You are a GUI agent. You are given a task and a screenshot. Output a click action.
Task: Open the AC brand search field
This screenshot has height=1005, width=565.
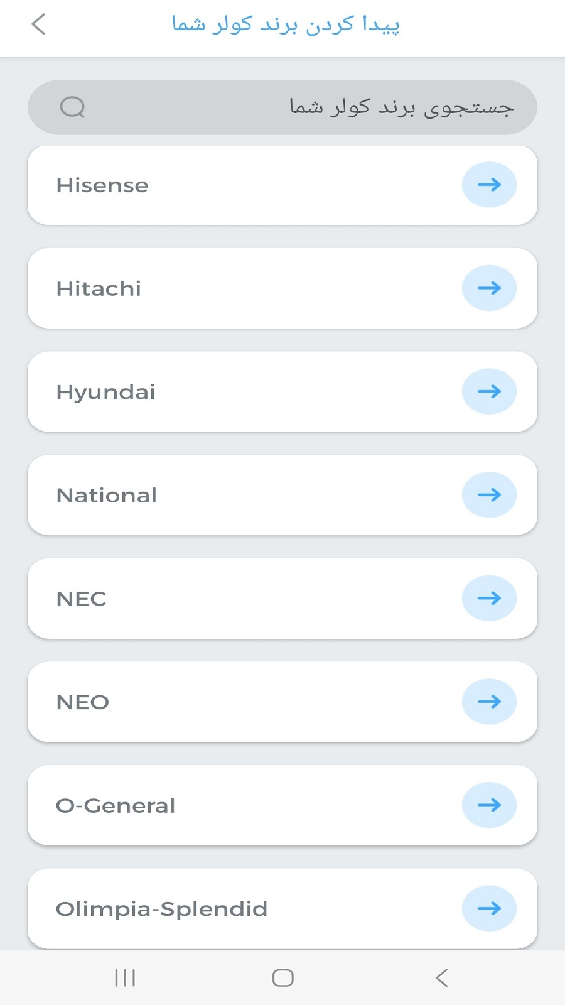click(282, 107)
